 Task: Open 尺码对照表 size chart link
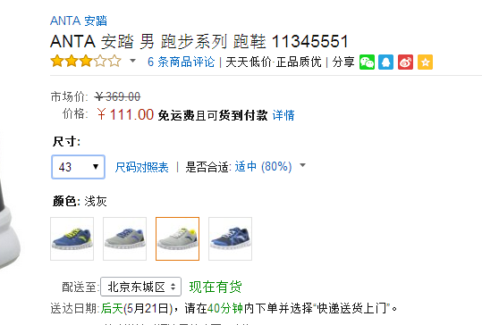[141, 167]
